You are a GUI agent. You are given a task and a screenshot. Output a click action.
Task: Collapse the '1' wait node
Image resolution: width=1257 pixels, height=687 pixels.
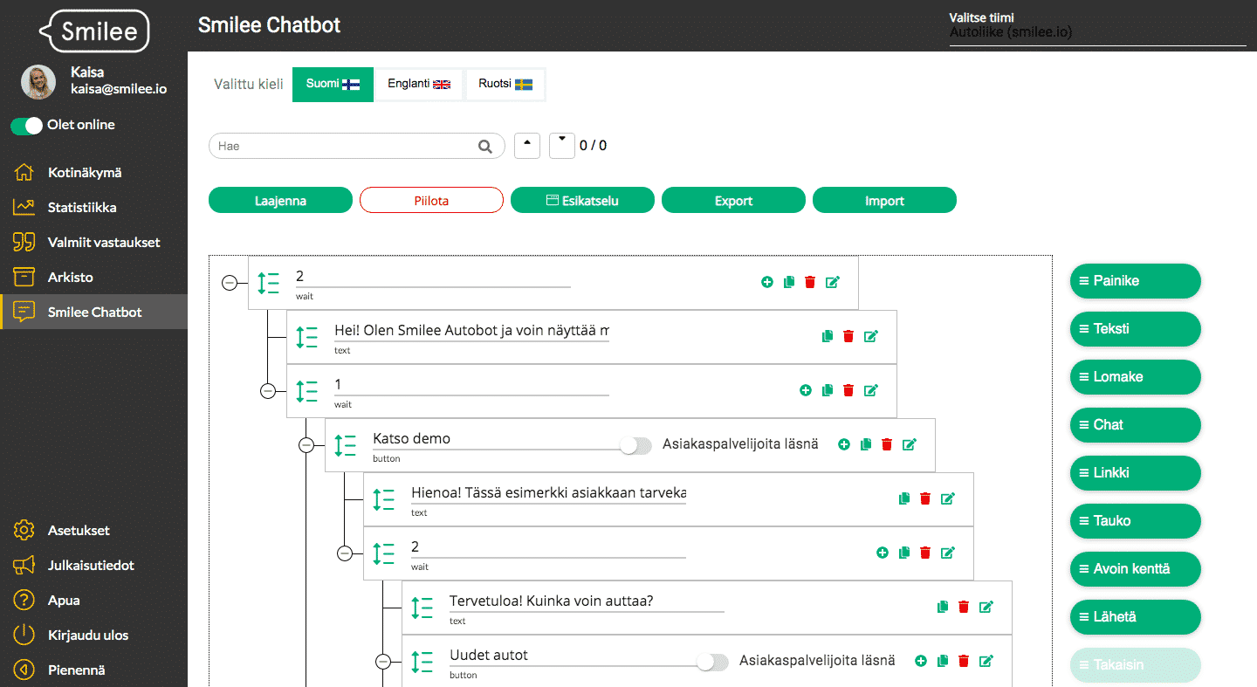pos(268,391)
